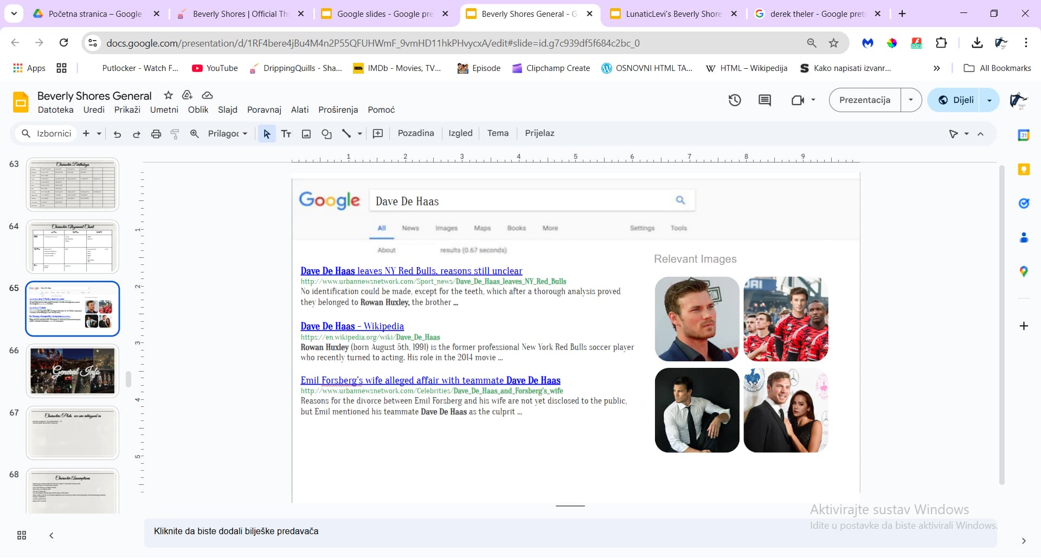The image size is (1041, 558).
Task: Click the Shape tool icon
Action: [x=326, y=134]
